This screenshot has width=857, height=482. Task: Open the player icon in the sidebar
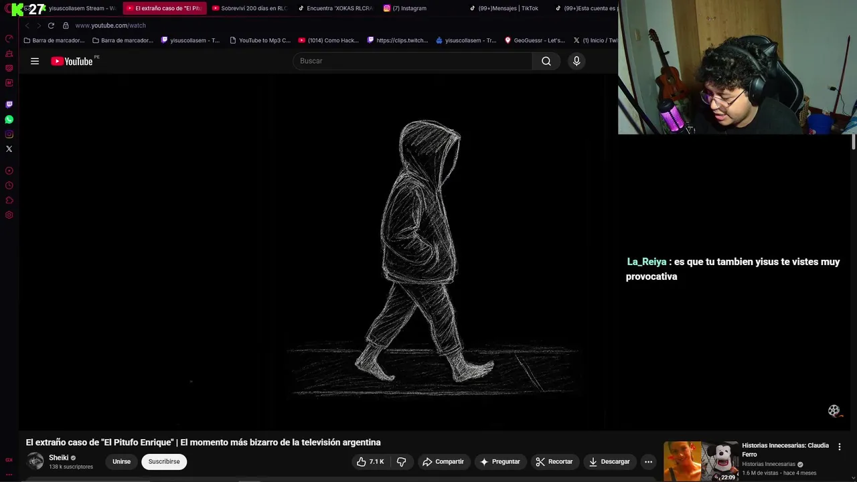tap(9, 171)
